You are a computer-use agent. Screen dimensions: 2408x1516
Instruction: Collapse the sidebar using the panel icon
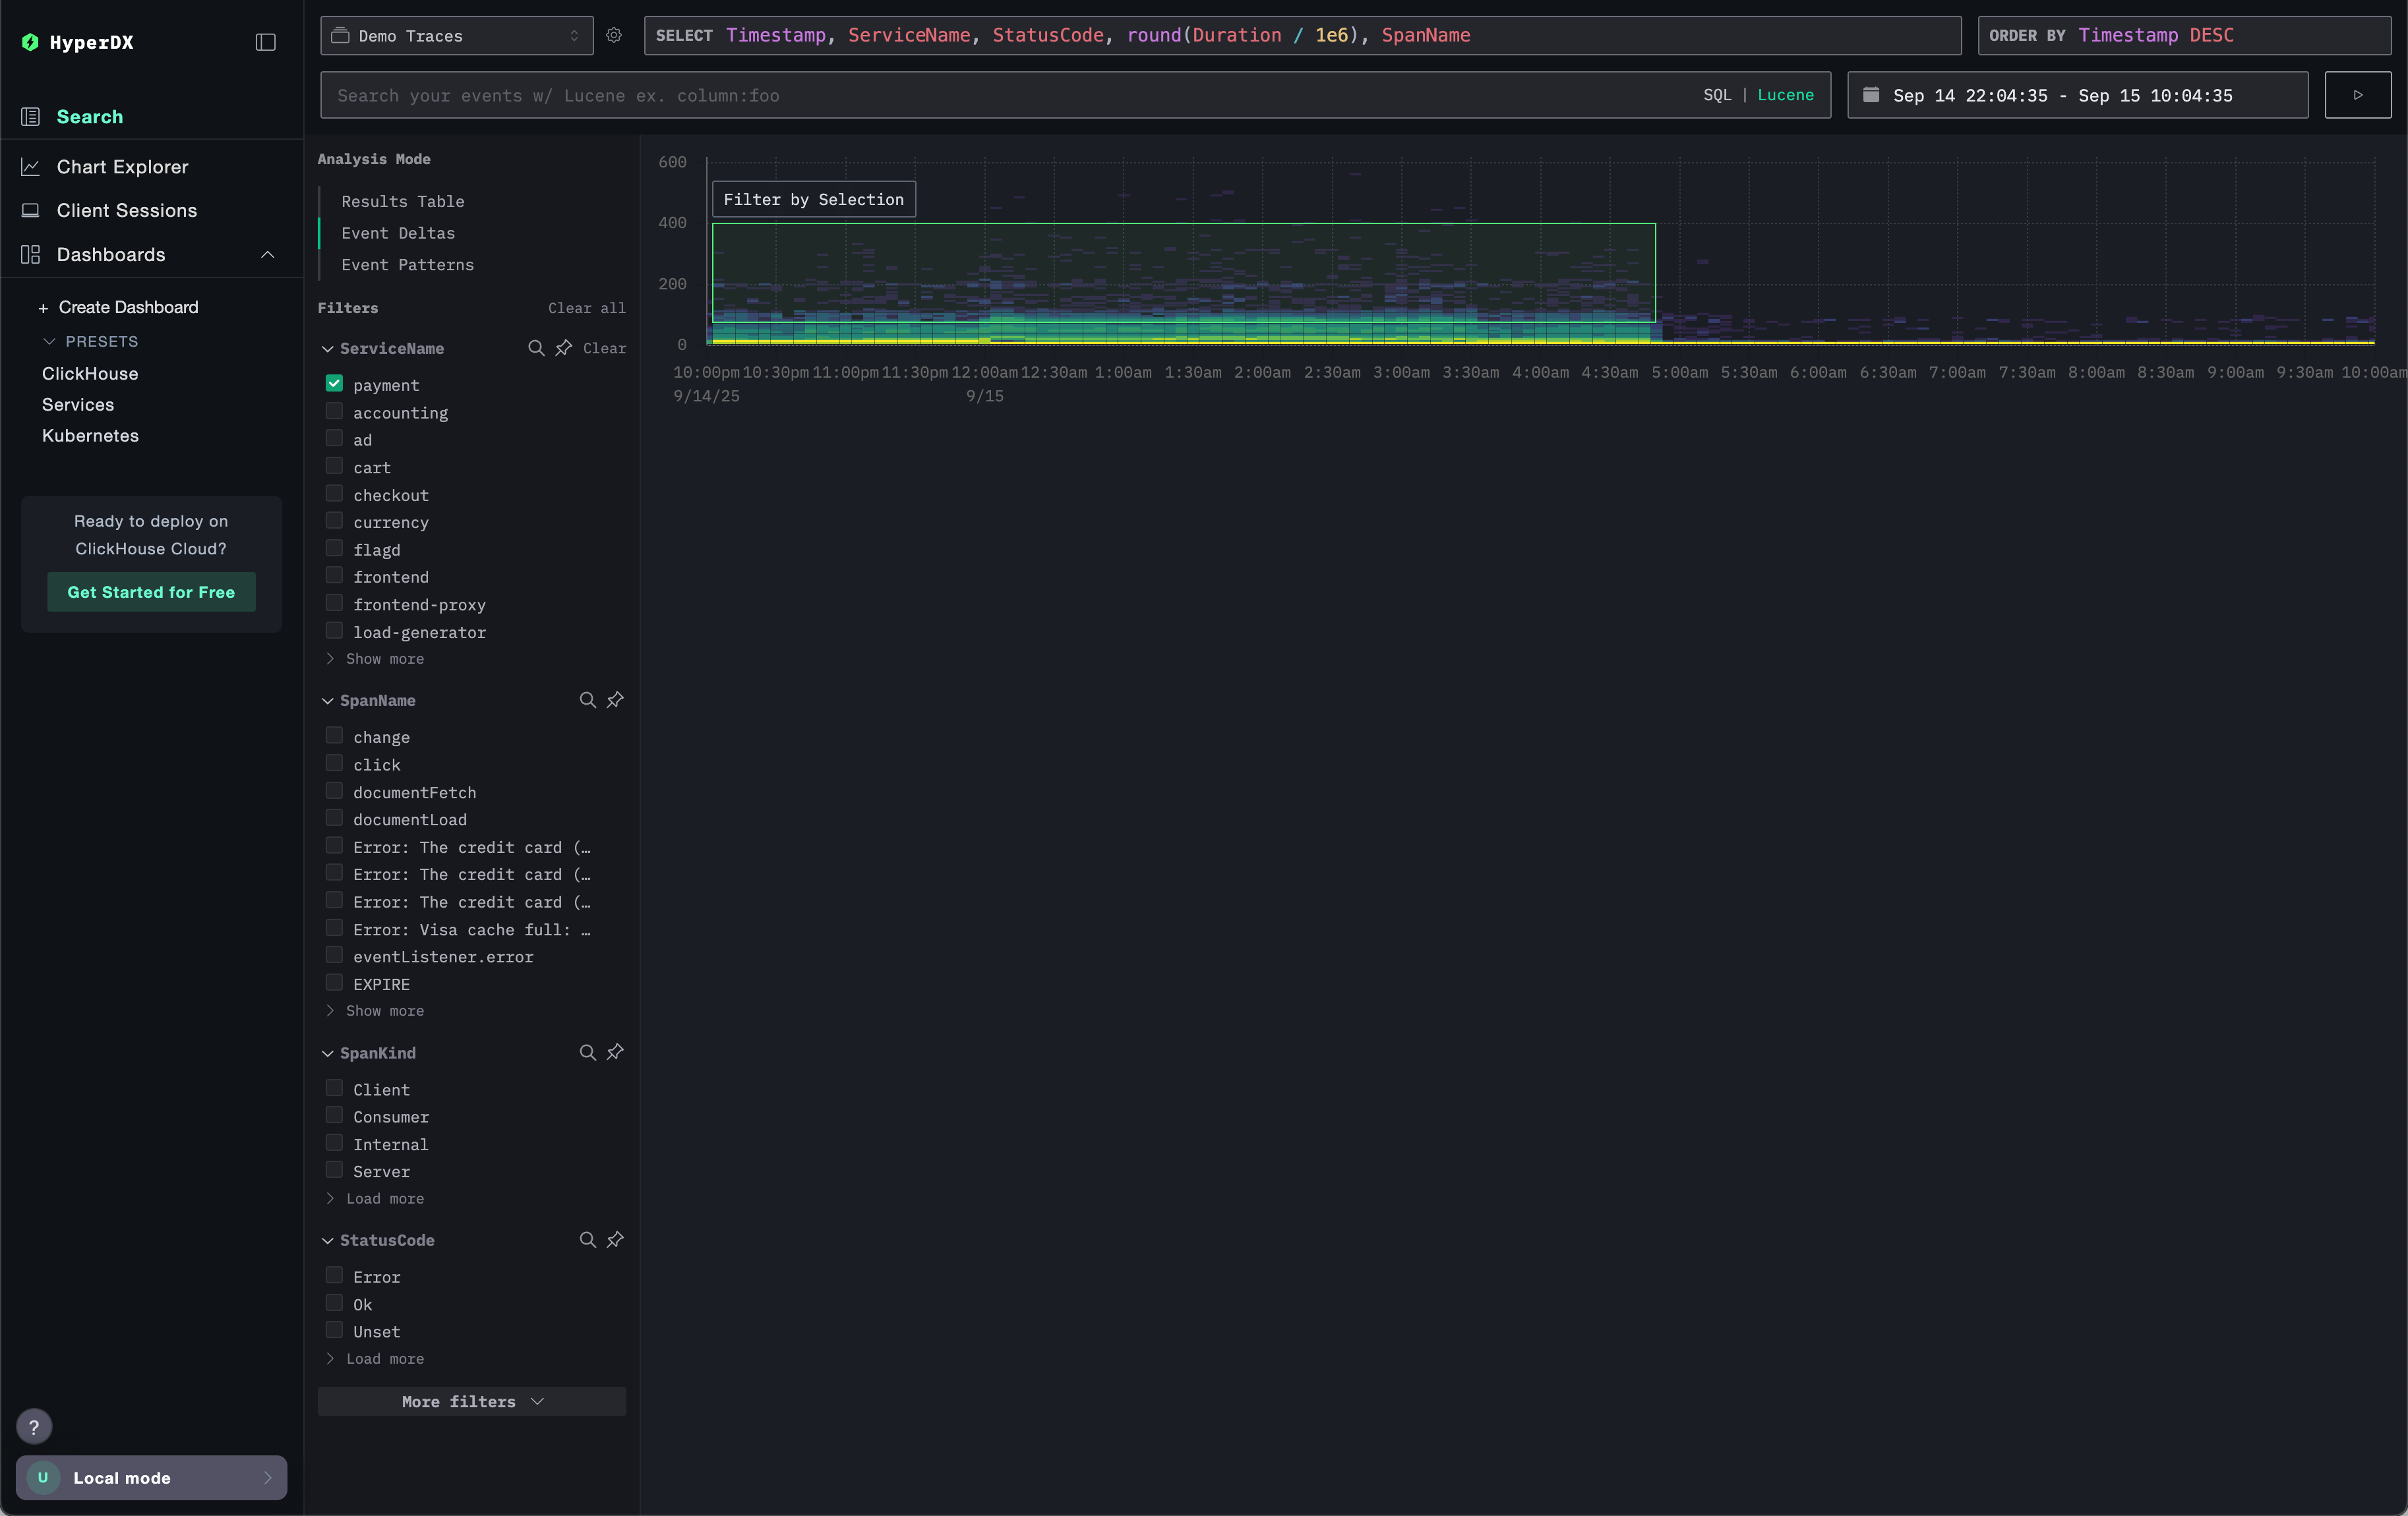click(265, 42)
